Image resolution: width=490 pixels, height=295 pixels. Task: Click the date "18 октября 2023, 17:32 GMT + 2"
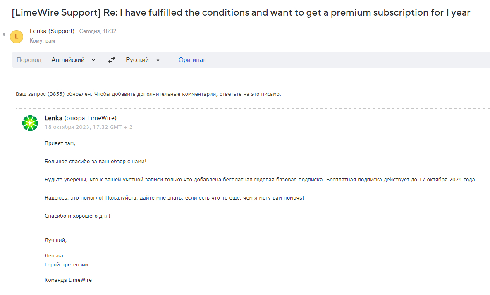[x=88, y=127]
